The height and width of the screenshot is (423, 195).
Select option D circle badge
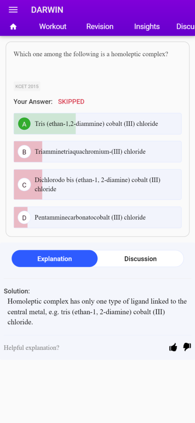[x=24, y=218]
